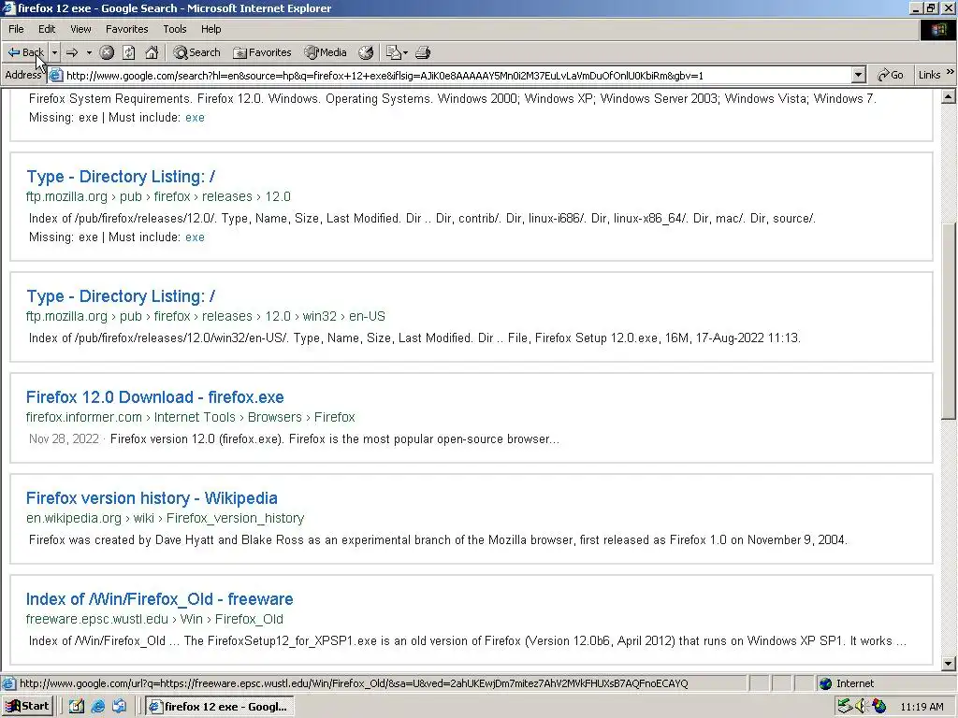Open the Help menu
The image size is (958, 718).
pos(210,29)
